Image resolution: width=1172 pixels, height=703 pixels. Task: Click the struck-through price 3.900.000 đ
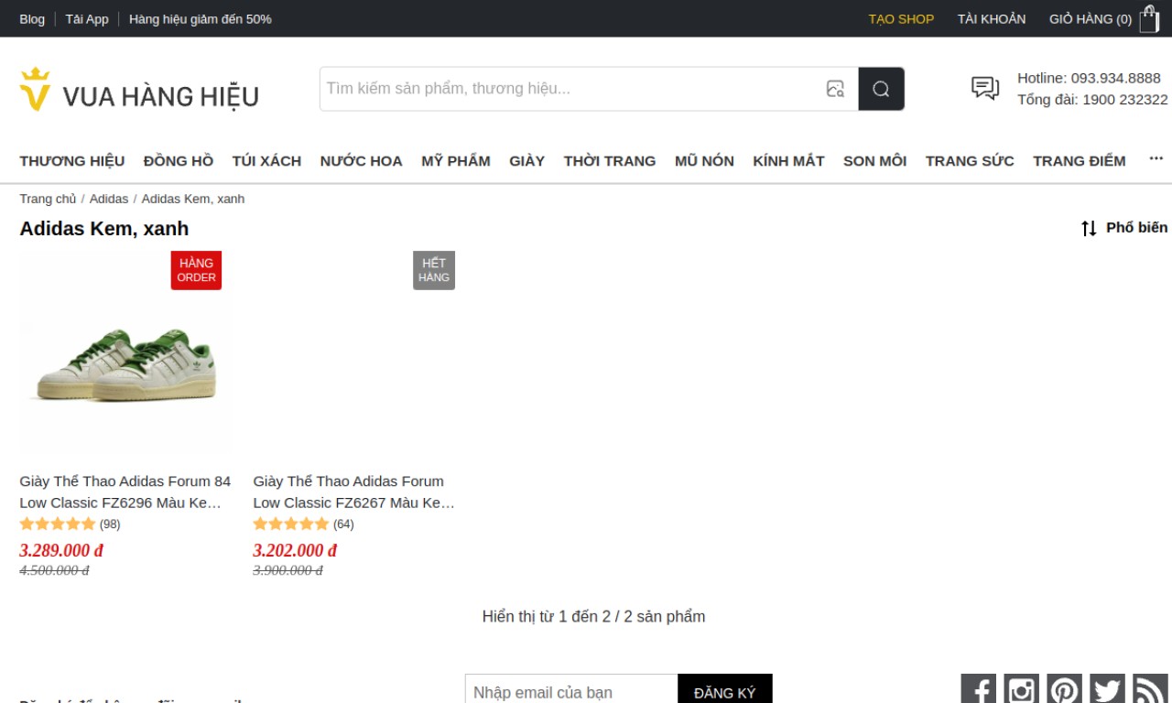(288, 570)
